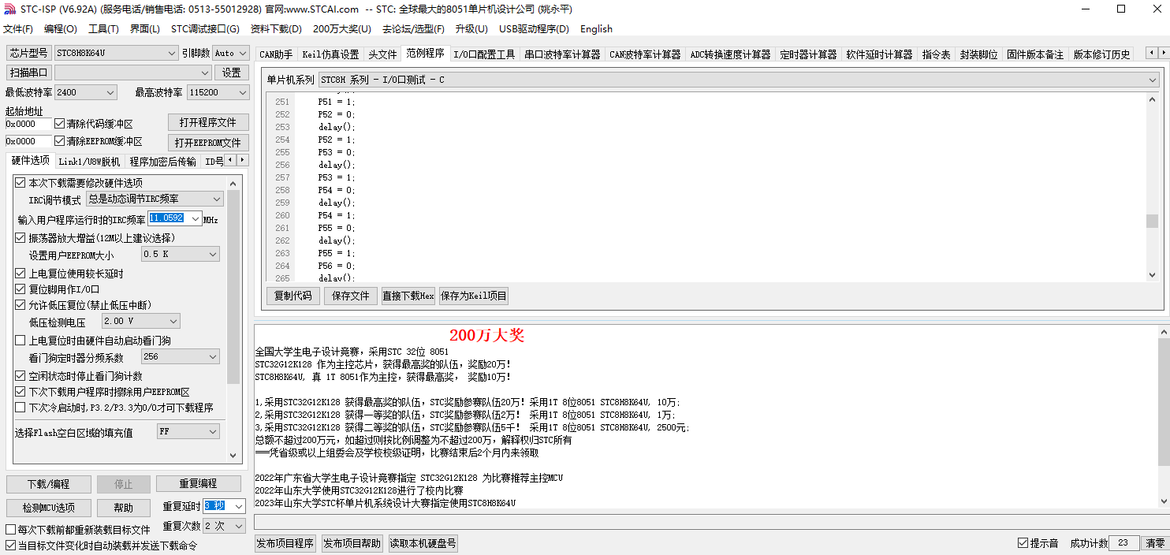Click the 复制代码 button

(293, 296)
